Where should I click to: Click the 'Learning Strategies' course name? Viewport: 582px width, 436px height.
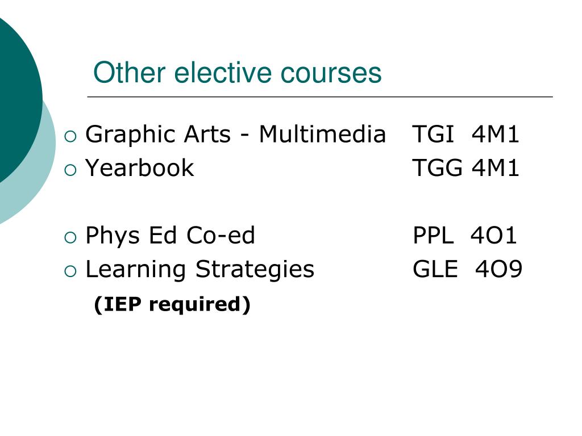(199, 270)
